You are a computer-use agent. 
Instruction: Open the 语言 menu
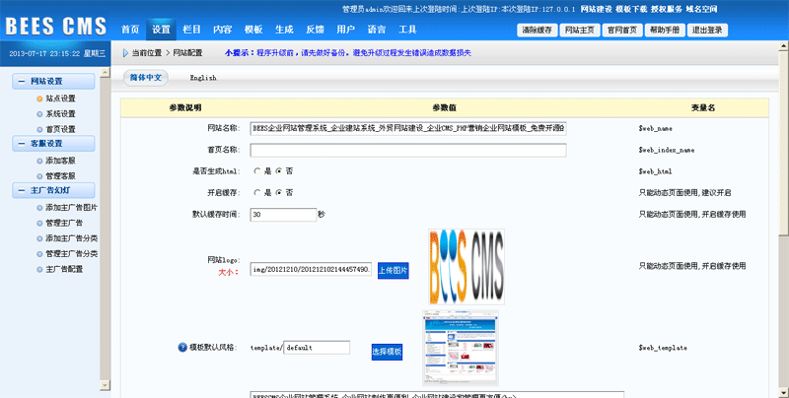(377, 30)
